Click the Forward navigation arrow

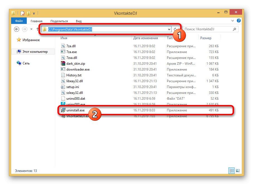25,29
